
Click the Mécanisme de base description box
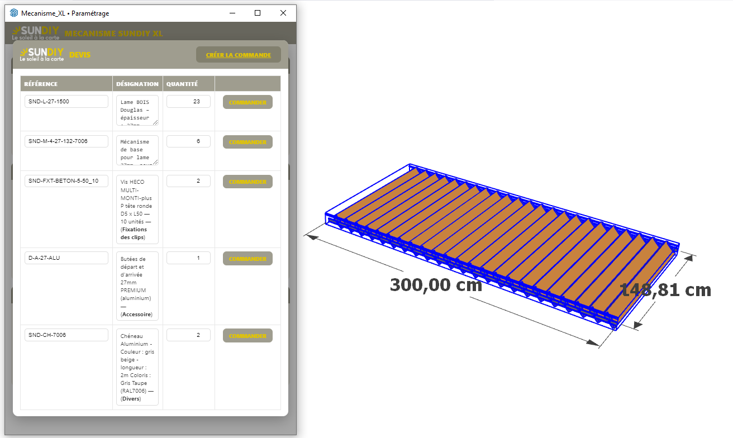pos(137,150)
